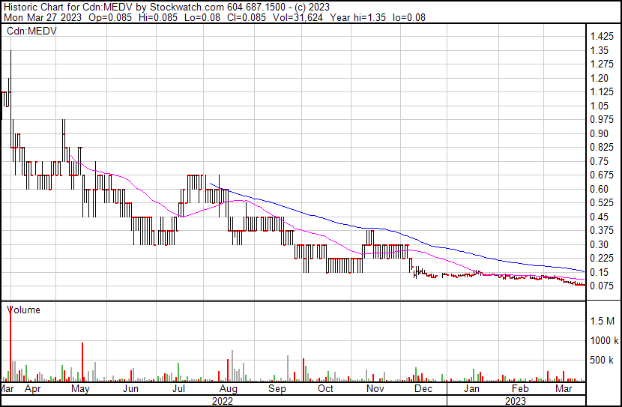This screenshot has width=622, height=407.
Task: Click the Cdn:MEDV symbol label in chart
Action: coord(32,31)
